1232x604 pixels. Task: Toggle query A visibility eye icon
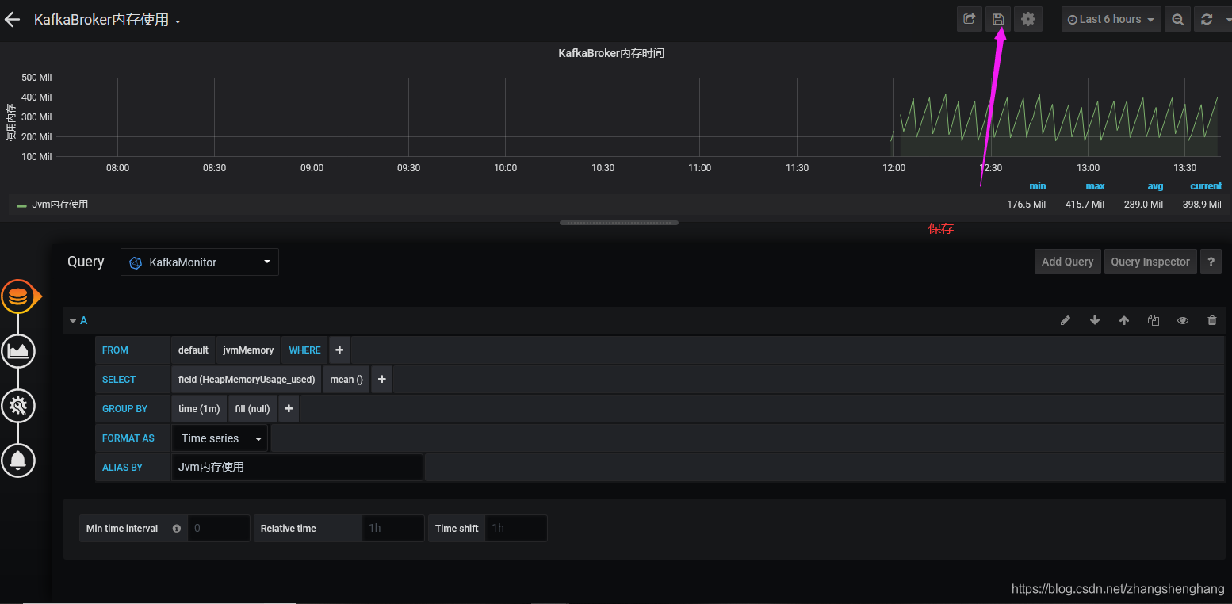(x=1182, y=320)
